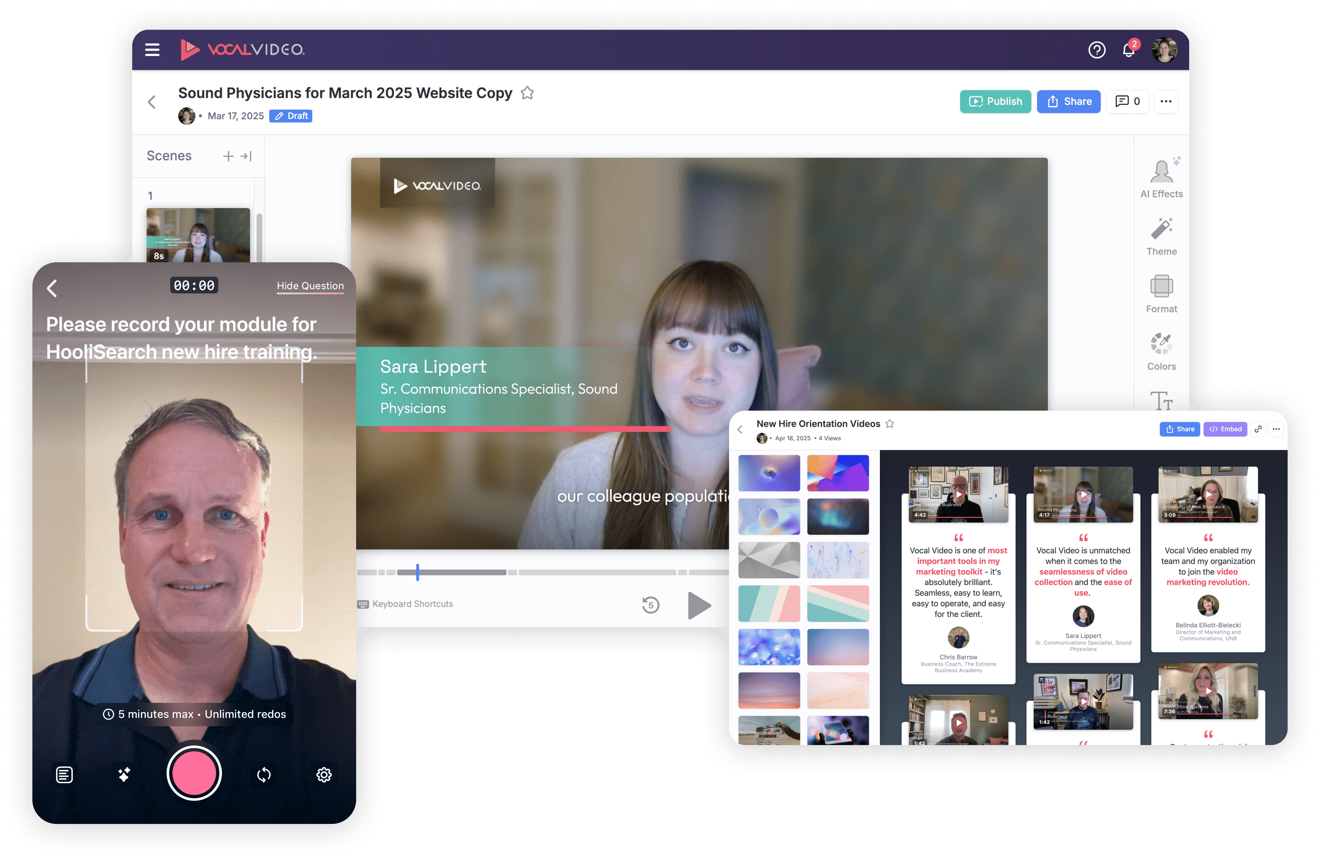Open Keyboard Shortcuts

405,604
